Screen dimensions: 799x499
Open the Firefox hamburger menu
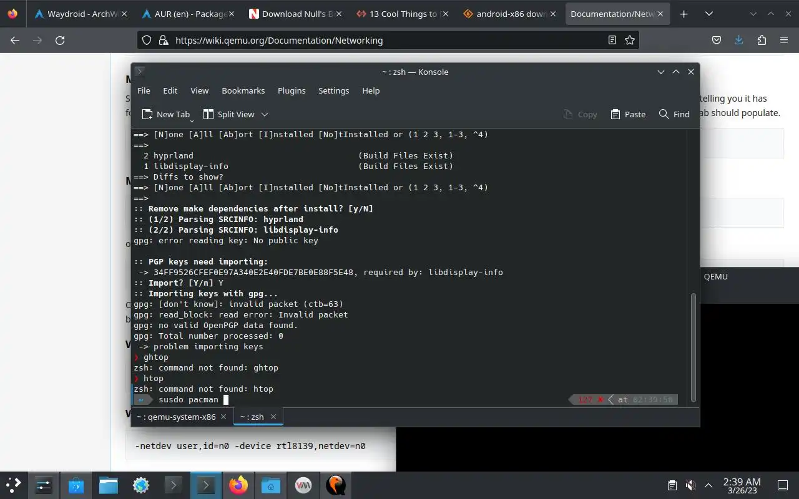784,40
